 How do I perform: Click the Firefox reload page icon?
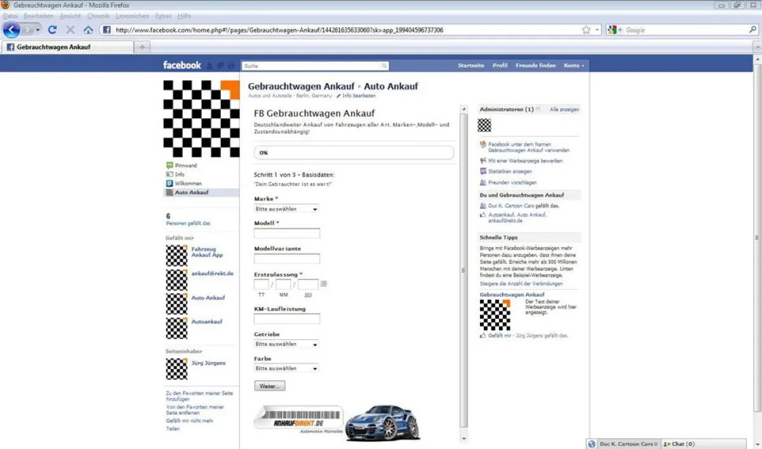53,30
